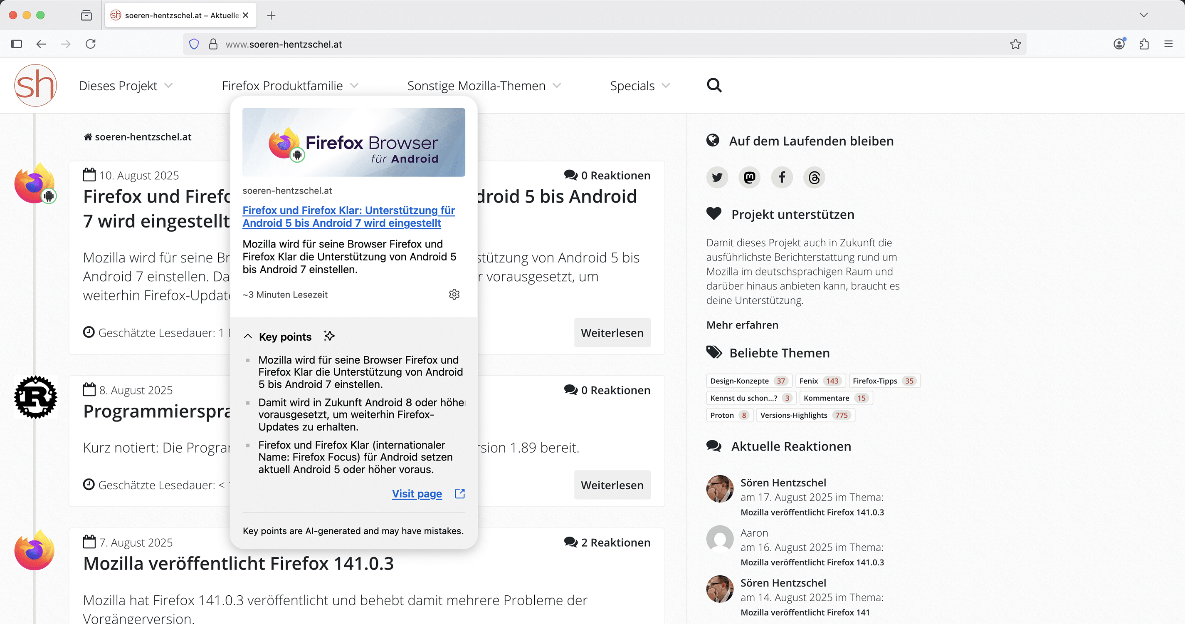This screenshot has height=624, width=1185.
Task: Open the preview article title link
Action: pyautogui.click(x=349, y=216)
